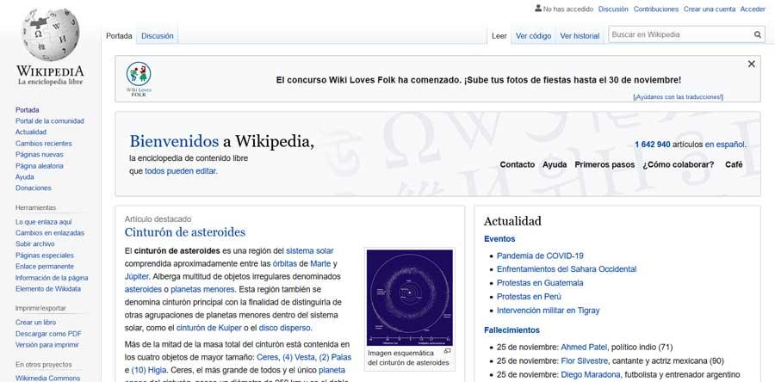Open the en español link

tap(724, 145)
